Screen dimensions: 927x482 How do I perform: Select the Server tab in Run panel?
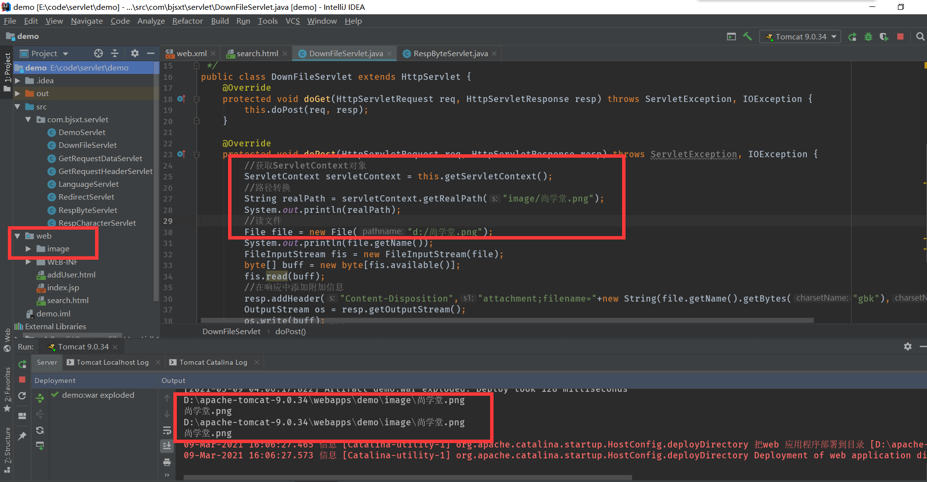(47, 362)
